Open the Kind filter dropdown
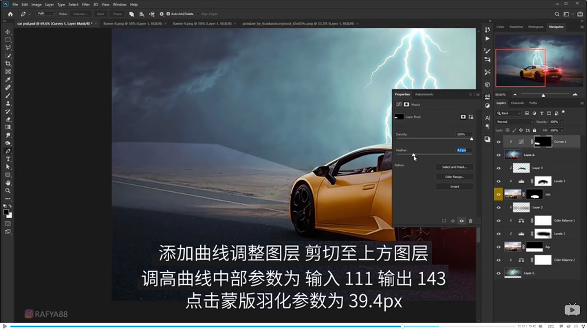Viewport: 587px width, 330px height. point(509,113)
